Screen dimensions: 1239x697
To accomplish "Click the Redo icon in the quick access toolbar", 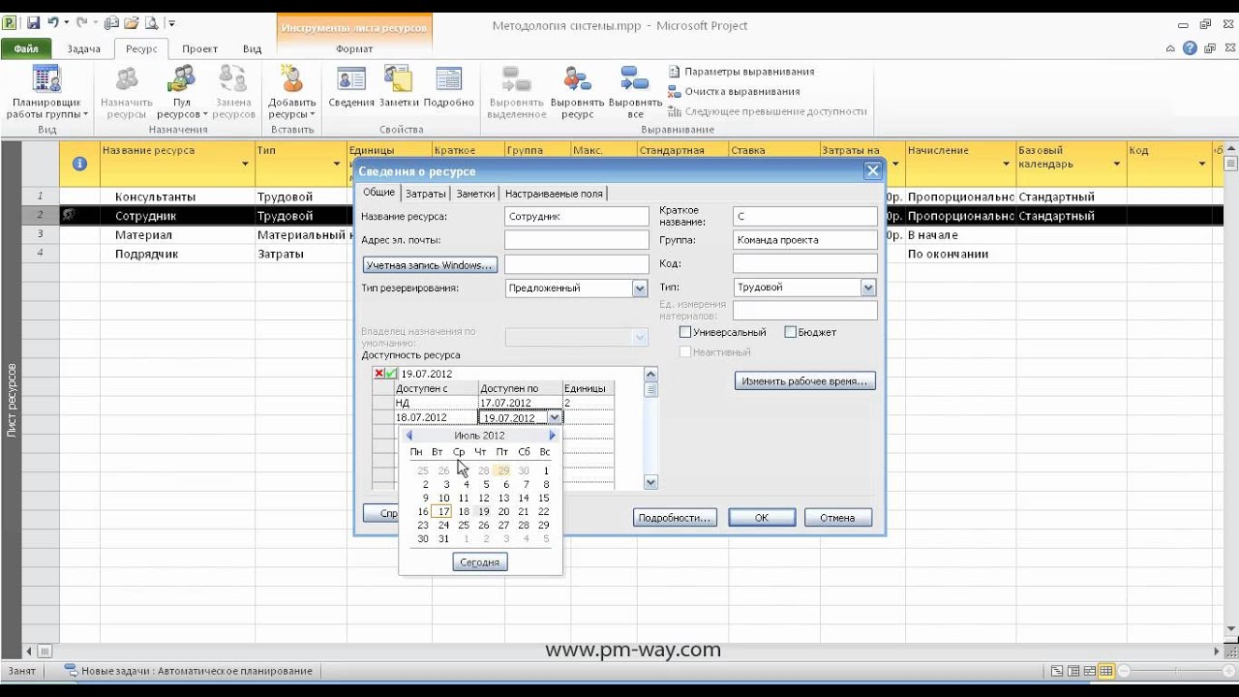I will [81, 22].
